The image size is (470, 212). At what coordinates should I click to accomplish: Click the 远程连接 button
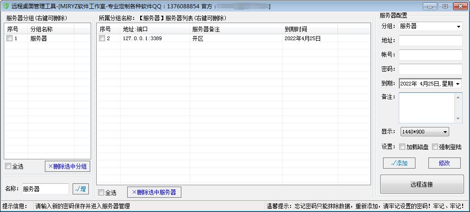422,184
